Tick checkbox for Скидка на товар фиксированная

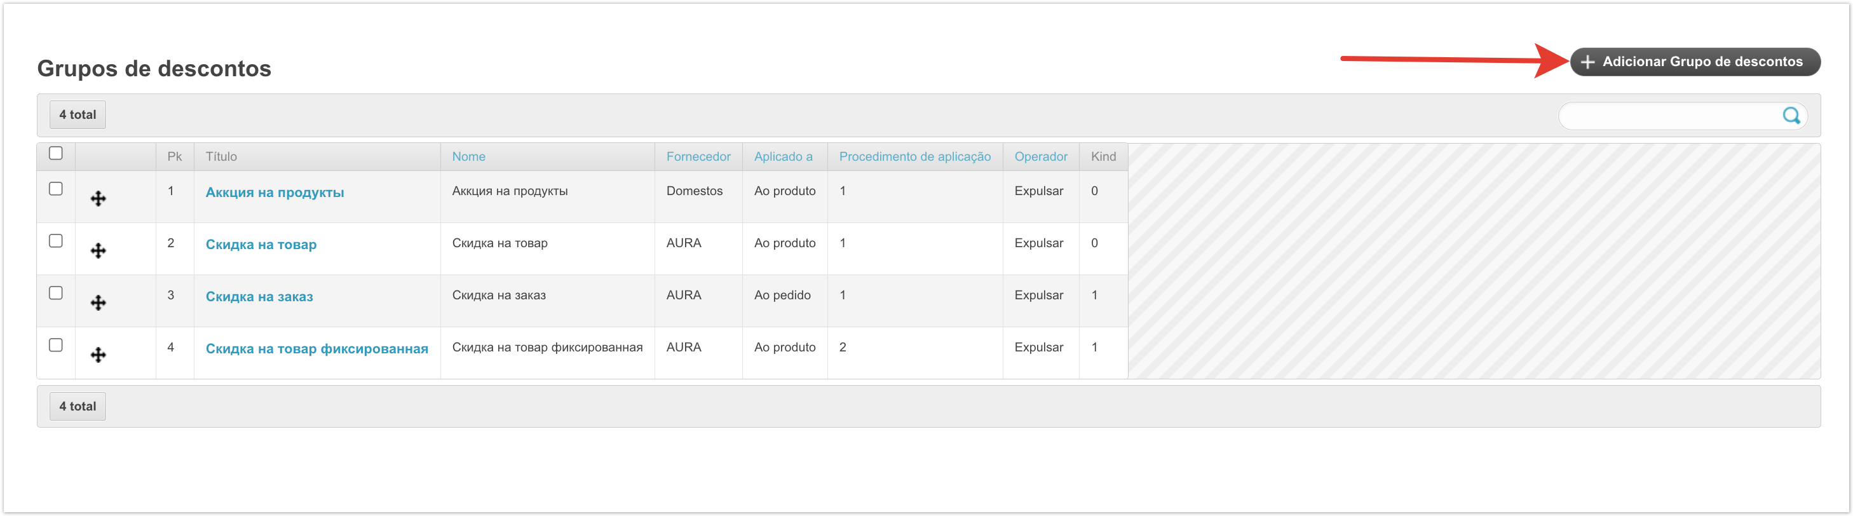55,344
